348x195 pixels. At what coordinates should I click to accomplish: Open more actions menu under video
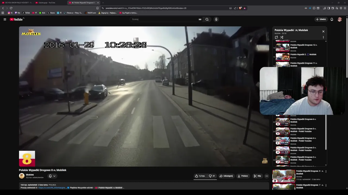tap(267, 176)
